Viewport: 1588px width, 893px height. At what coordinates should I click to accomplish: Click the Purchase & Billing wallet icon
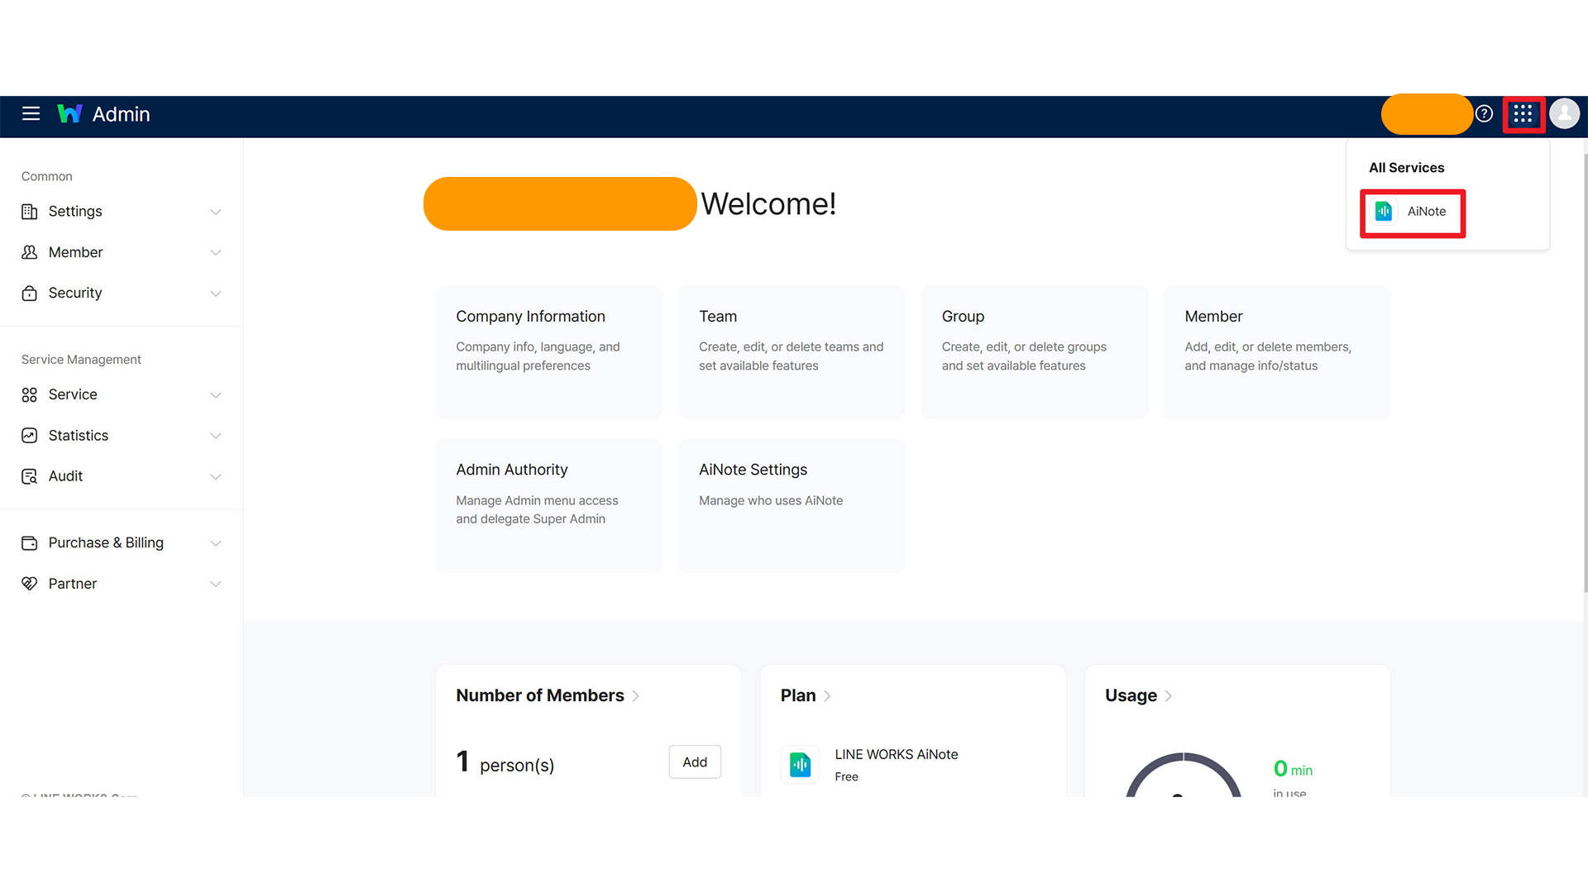point(30,543)
